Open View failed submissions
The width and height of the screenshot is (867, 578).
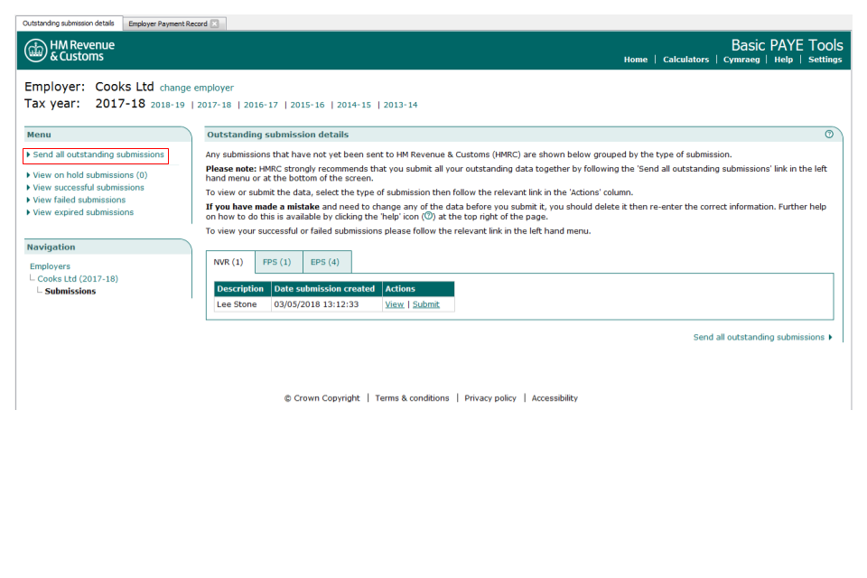pos(79,200)
